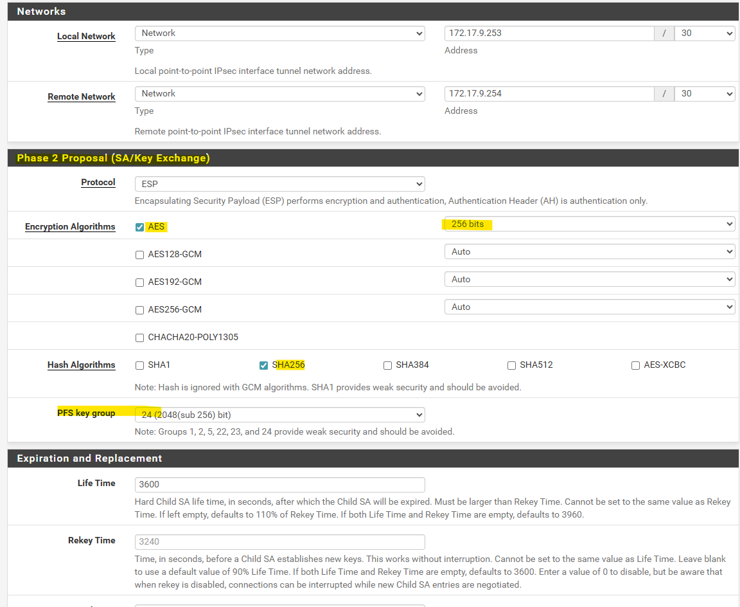The width and height of the screenshot is (740, 607).
Task: Open AES192-GCM key length Auto dropdown
Action: point(590,279)
